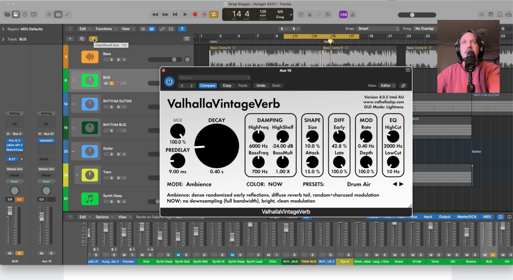Record-enable the Synth Deep track

[118, 202]
